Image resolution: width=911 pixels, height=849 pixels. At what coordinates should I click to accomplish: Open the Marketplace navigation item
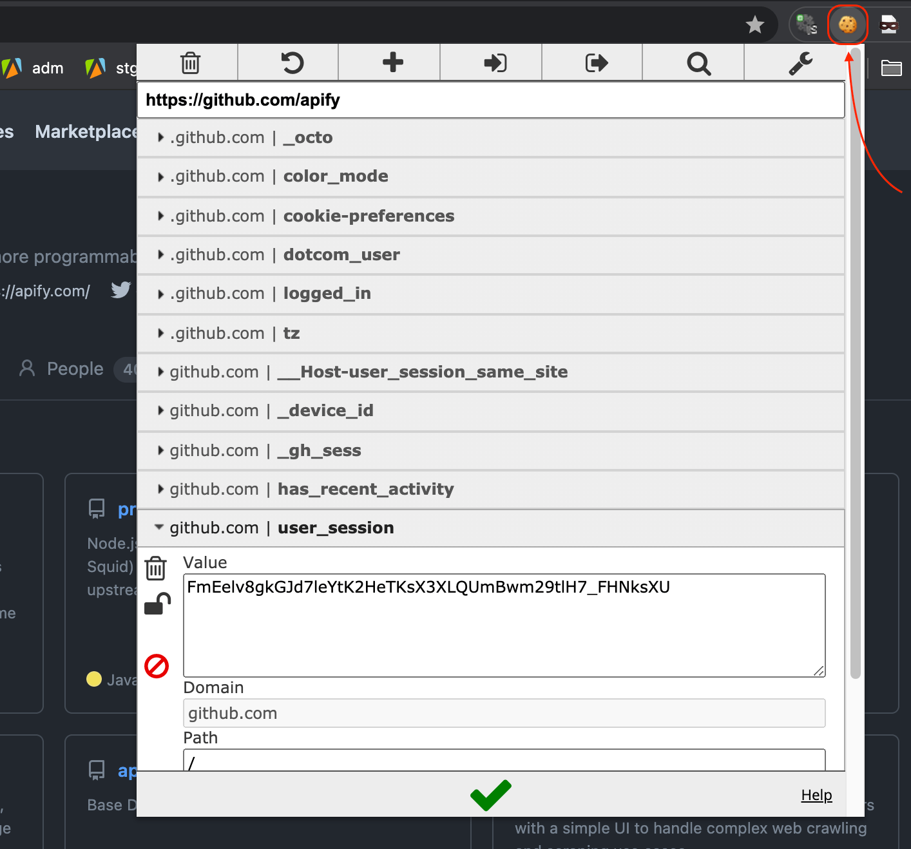(86, 132)
